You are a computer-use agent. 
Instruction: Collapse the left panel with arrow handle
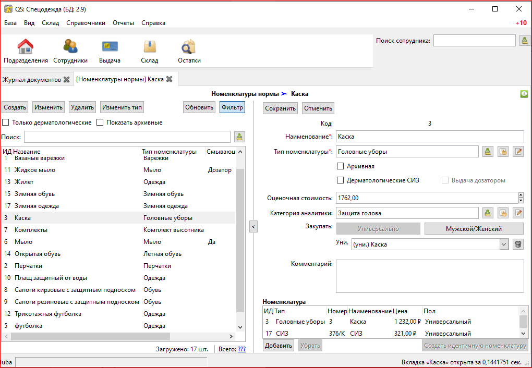(x=253, y=226)
